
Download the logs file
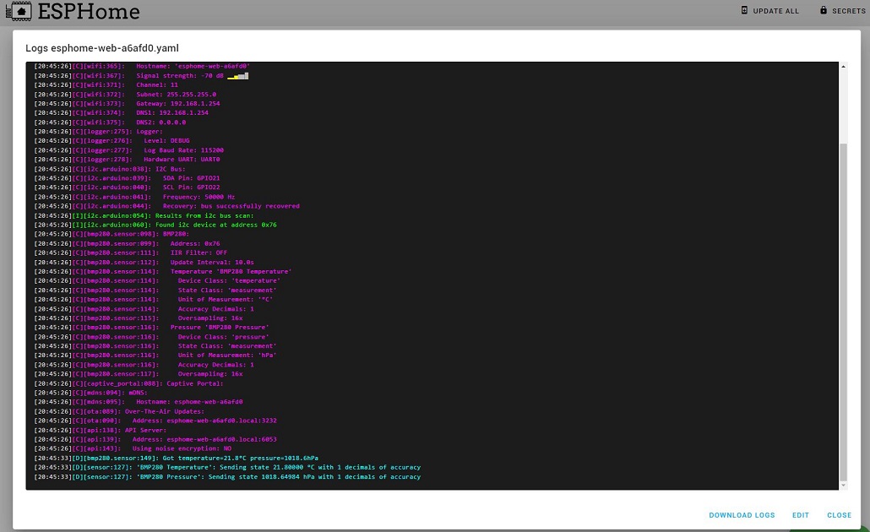(x=742, y=515)
